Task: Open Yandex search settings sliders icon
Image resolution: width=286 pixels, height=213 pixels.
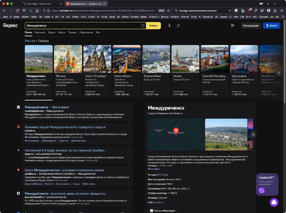Action: [178, 26]
